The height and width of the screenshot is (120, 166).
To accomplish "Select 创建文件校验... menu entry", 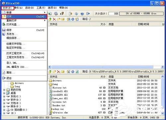I will [24, 44].
